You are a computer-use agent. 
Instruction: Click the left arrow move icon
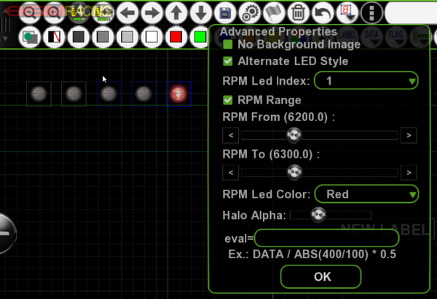tap(127, 13)
